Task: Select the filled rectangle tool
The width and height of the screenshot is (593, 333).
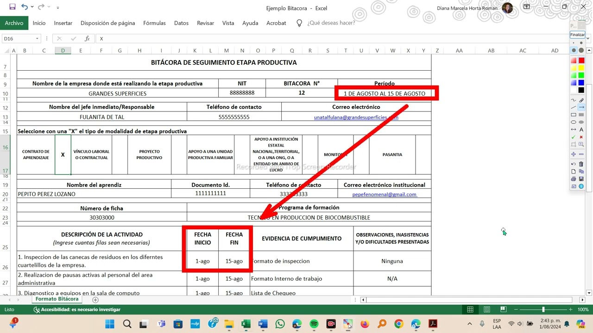Action: (x=581, y=115)
